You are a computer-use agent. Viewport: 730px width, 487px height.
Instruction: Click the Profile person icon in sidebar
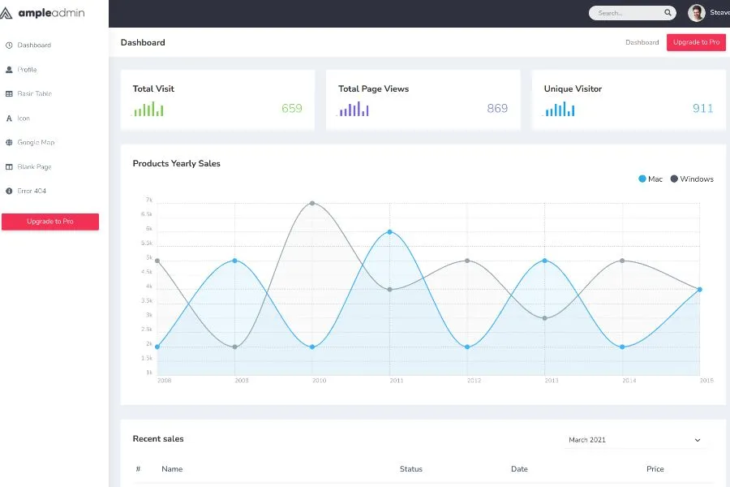9,70
